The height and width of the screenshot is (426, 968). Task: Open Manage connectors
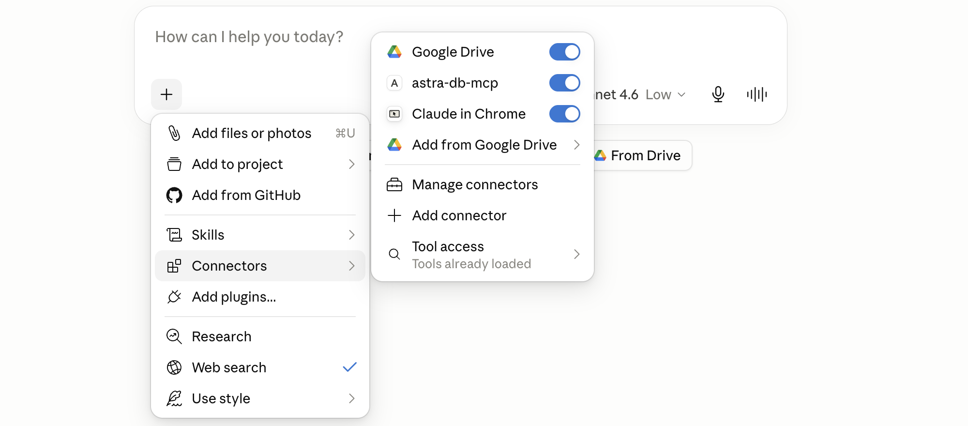tap(483, 184)
